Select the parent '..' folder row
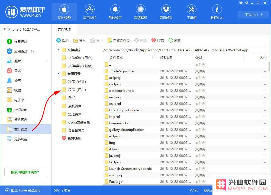Viewport: 271px width, 195px height. click(185, 65)
